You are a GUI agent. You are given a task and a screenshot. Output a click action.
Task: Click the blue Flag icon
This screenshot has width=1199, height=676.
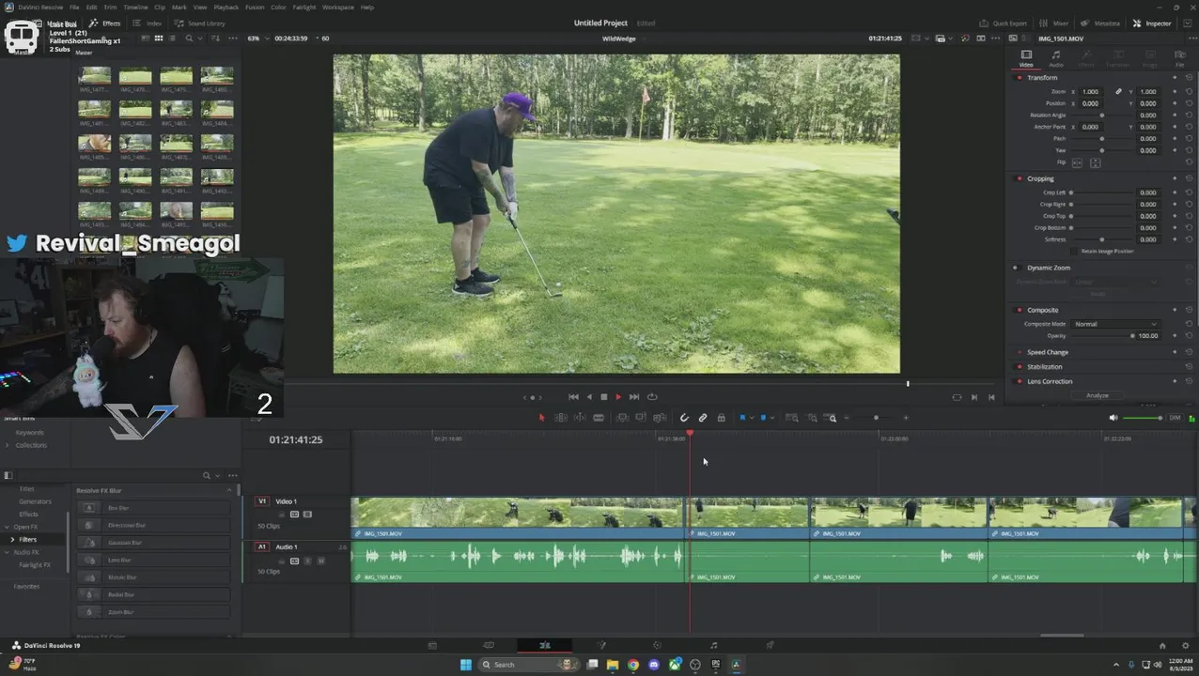point(741,418)
